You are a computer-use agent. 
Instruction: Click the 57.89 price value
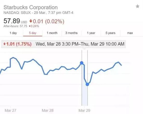tap(12, 21)
